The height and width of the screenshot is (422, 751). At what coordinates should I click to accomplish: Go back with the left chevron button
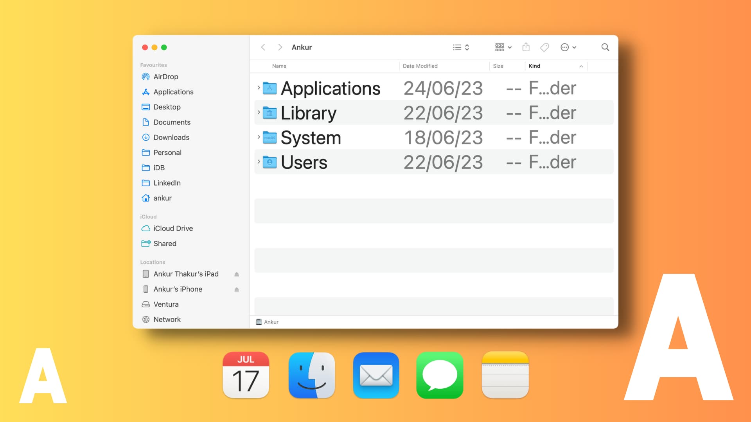click(x=263, y=47)
